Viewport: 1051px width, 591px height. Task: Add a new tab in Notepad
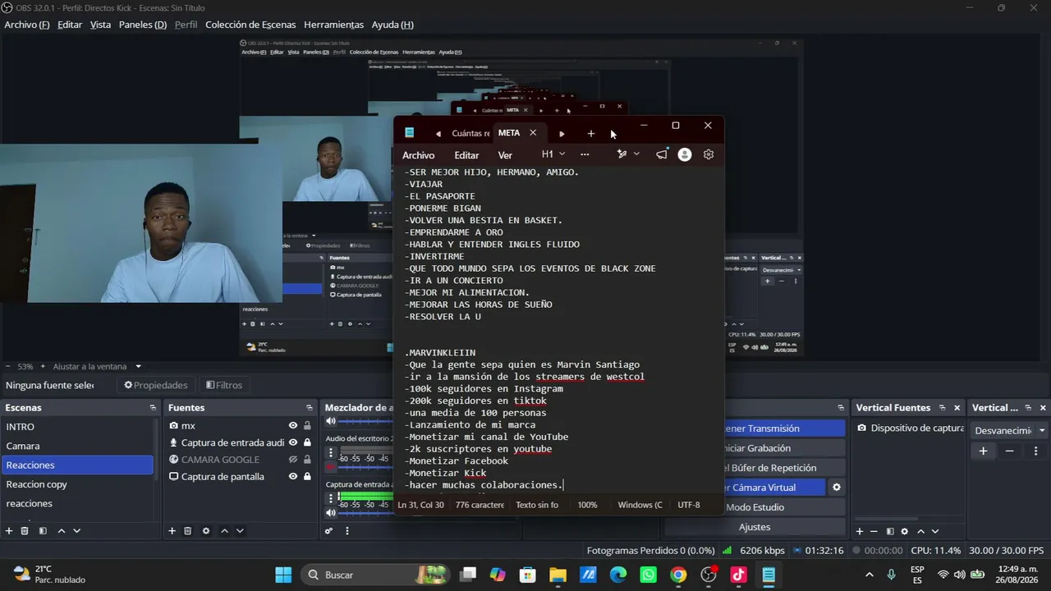click(x=590, y=133)
